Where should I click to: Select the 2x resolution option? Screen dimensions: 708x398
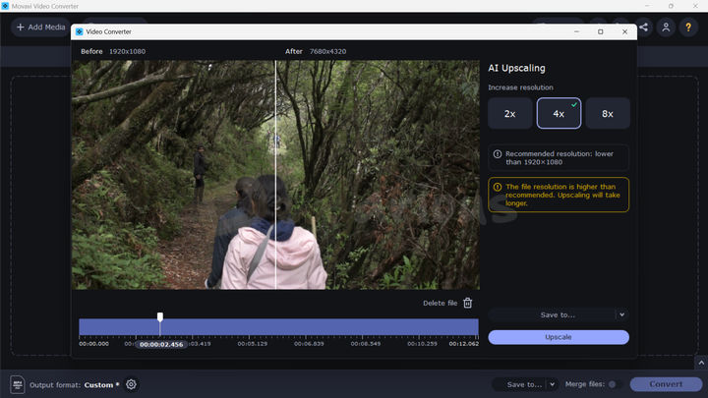click(x=509, y=114)
